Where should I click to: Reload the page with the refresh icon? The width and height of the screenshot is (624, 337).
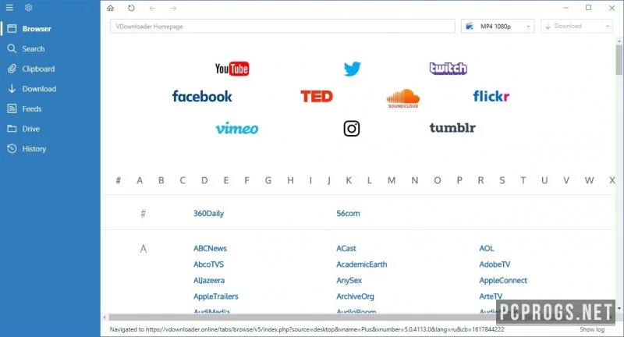tap(131, 8)
